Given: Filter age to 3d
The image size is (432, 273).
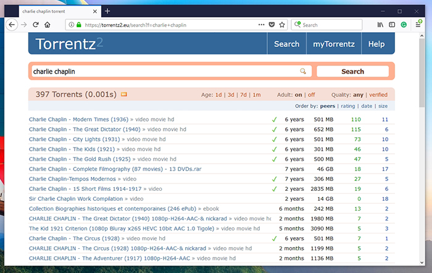Looking at the screenshot, I should (231, 95).
